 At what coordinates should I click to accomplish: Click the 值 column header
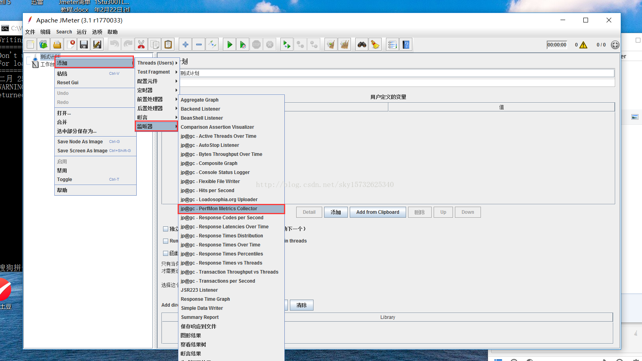(x=501, y=107)
